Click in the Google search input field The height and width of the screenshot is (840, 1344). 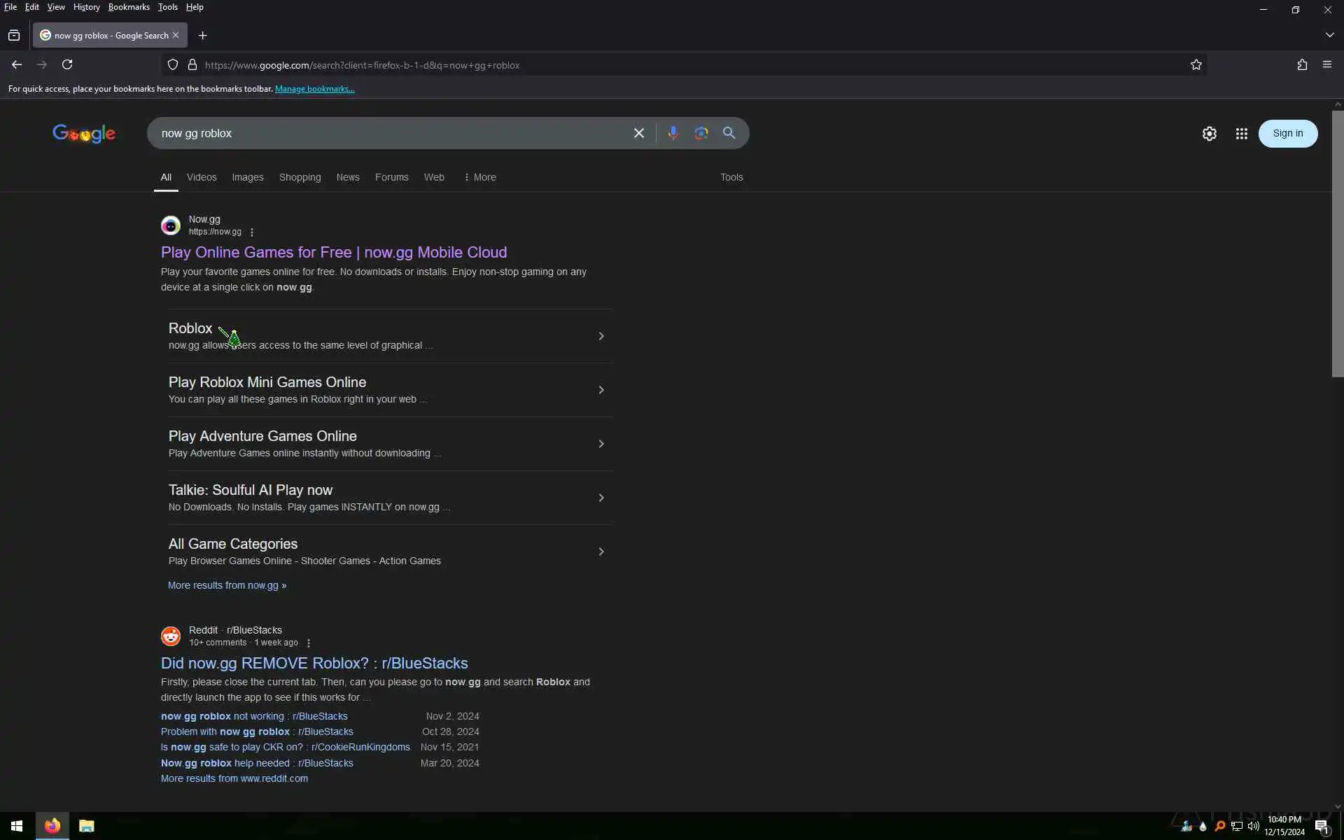(392, 133)
